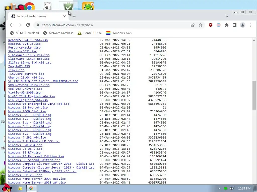Click Windows_Embedded_POSReady_2009_x86.iso
This screenshot has height=192, width=257.
[x=42, y=171]
